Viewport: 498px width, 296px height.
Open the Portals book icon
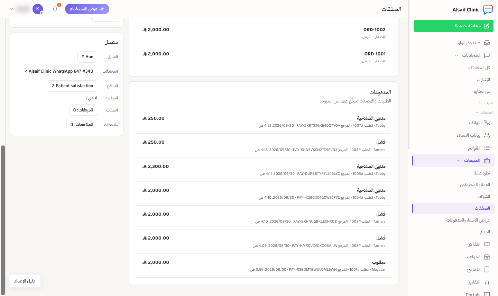(x=487, y=294)
